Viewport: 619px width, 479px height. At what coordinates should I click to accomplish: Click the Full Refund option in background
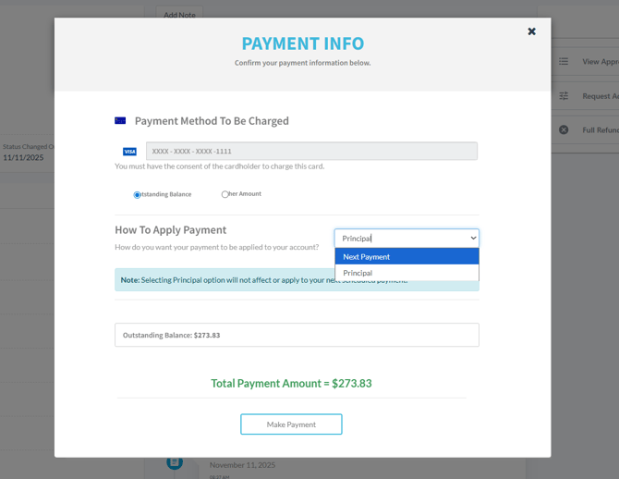coord(600,130)
